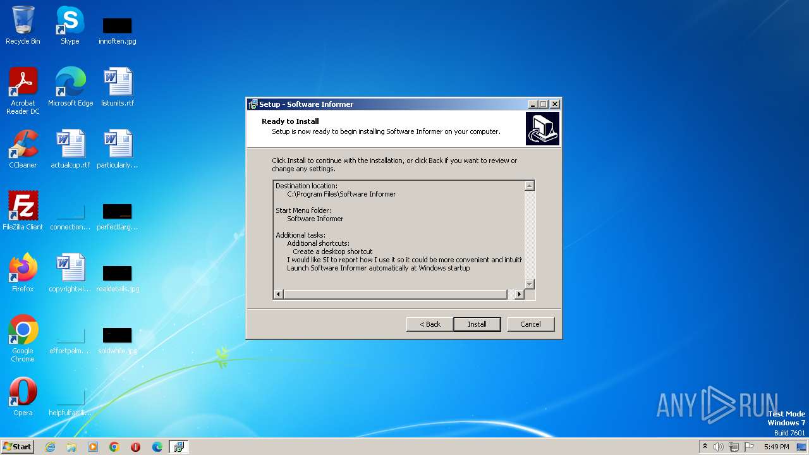This screenshot has height=455, width=809.
Task: Go back with the < Back button
Action: click(430, 324)
